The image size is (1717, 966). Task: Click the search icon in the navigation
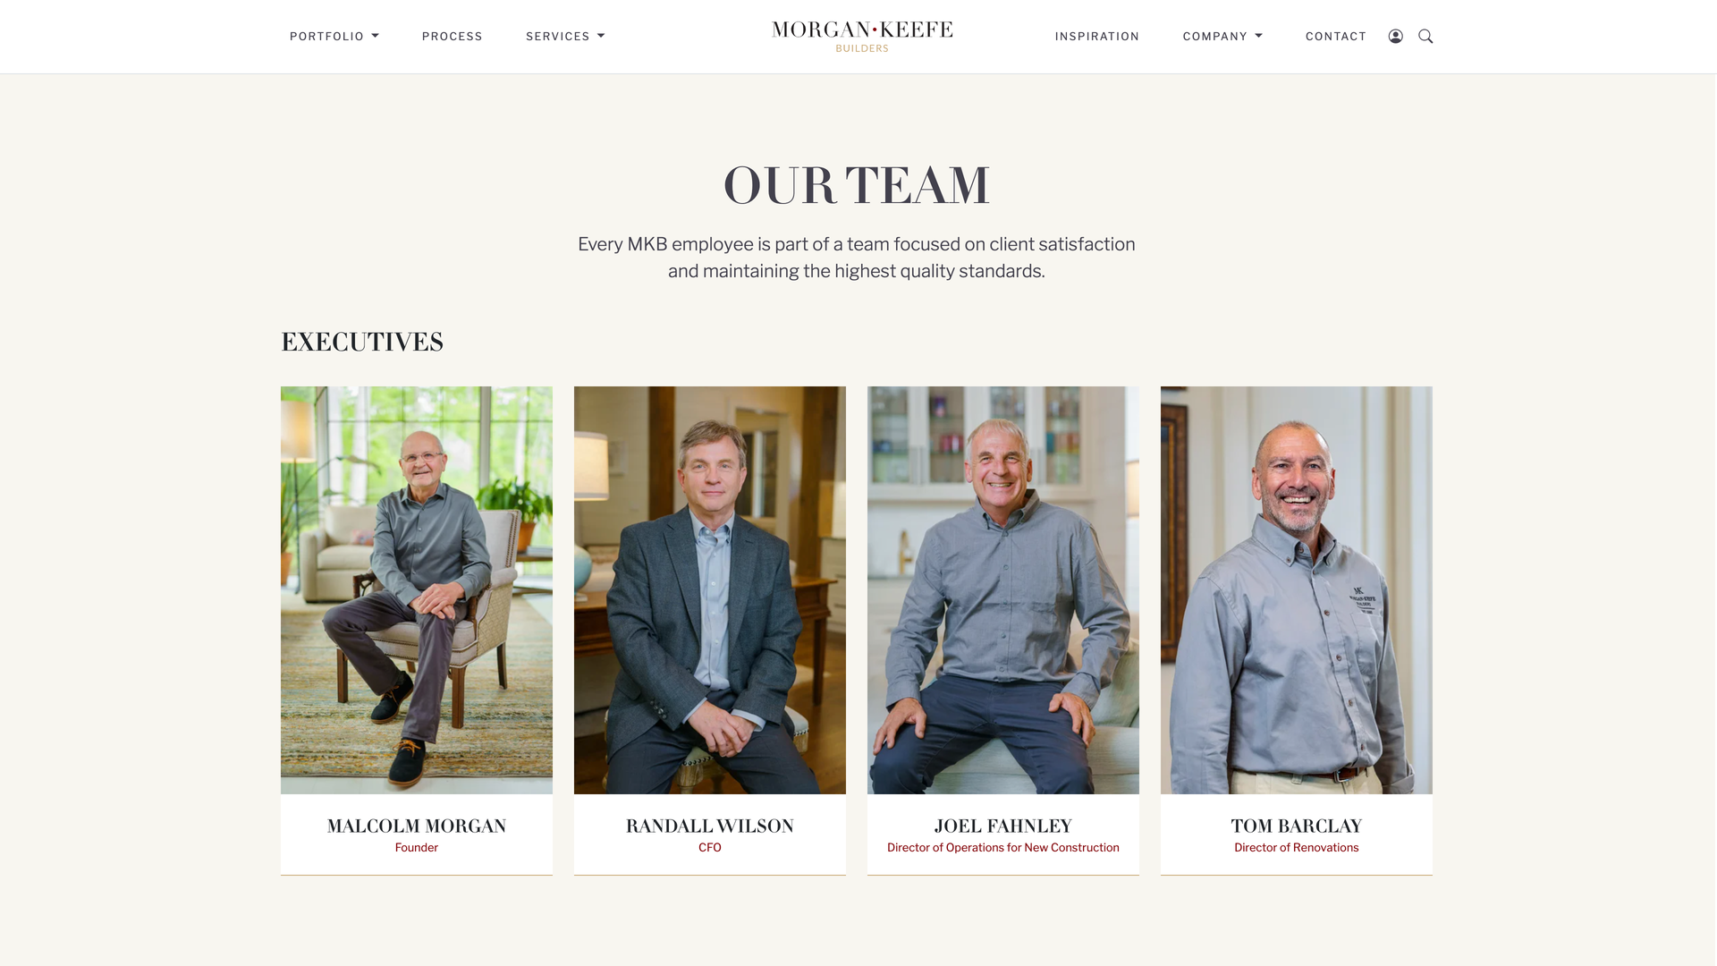coord(1425,36)
